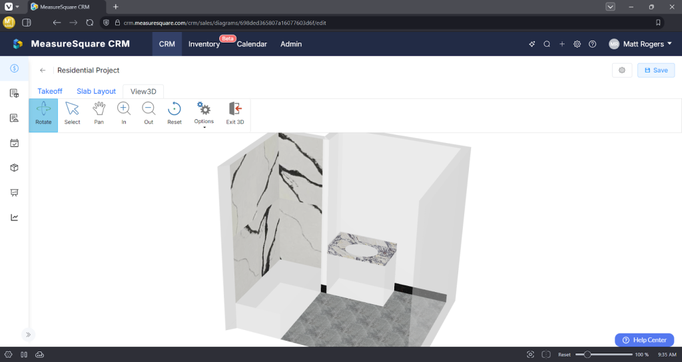Click the sparkle AI icon in header
Viewport: 682px width, 362px height.
pos(531,44)
